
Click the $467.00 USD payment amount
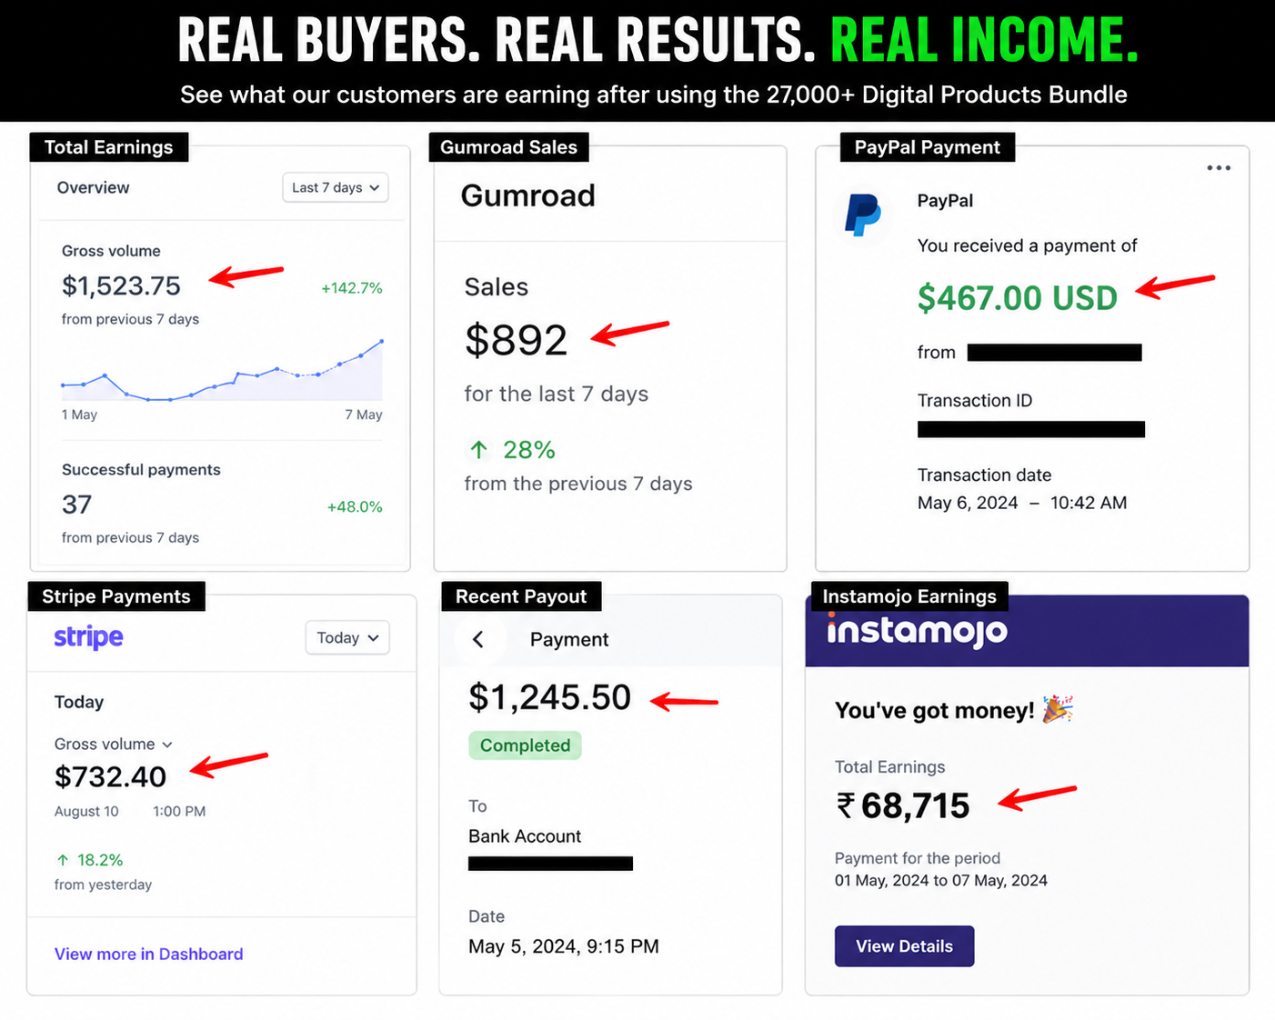pos(1017,298)
